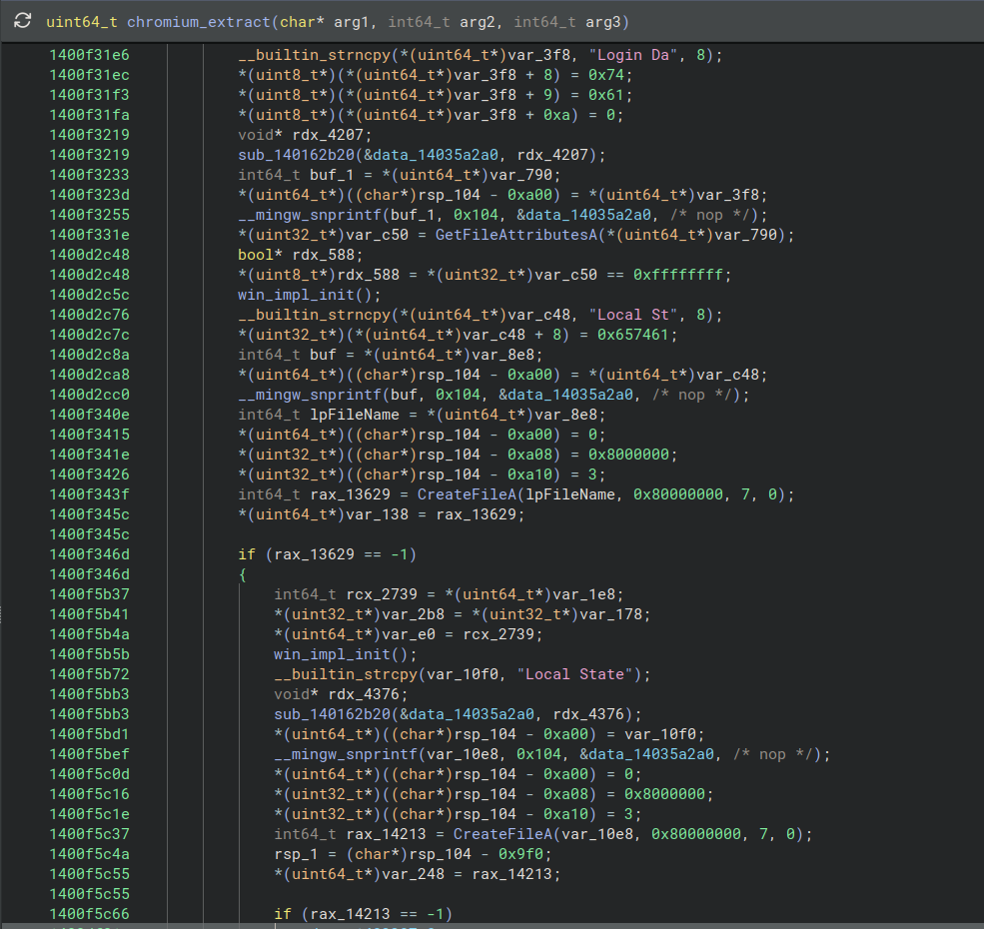Click __builtin_strcpy call
984x929 pixels.
pyautogui.click(x=346, y=674)
